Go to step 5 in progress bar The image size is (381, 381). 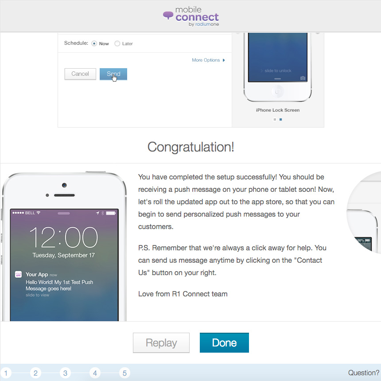[x=124, y=373]
